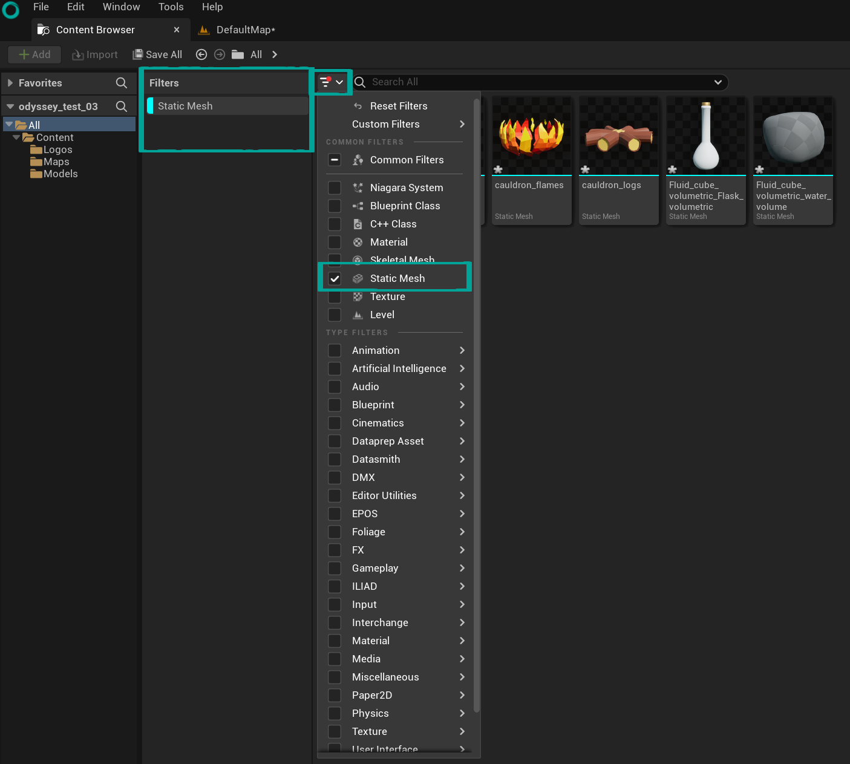Click the navigate back arrow icon
The height and width of the screenshot is (764, 850).
click(x=201, y=54)
